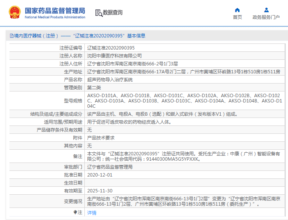Select registrant name 沈阳中康医疗科技有限公司
Viewport: 288px width, 220px height.
coord(114,56)
